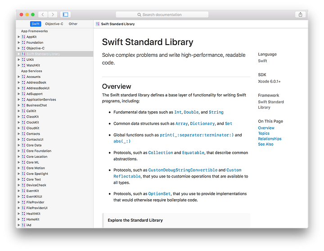The height and width of the screenshot is (251, 324).
Task: Expand the AddressBook disclosure triangle
Action: [x=19, y=82]
